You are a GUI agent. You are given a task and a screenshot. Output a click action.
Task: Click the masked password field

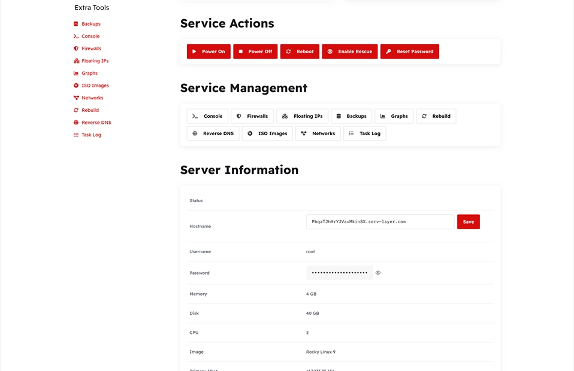[x=340, y=273]
